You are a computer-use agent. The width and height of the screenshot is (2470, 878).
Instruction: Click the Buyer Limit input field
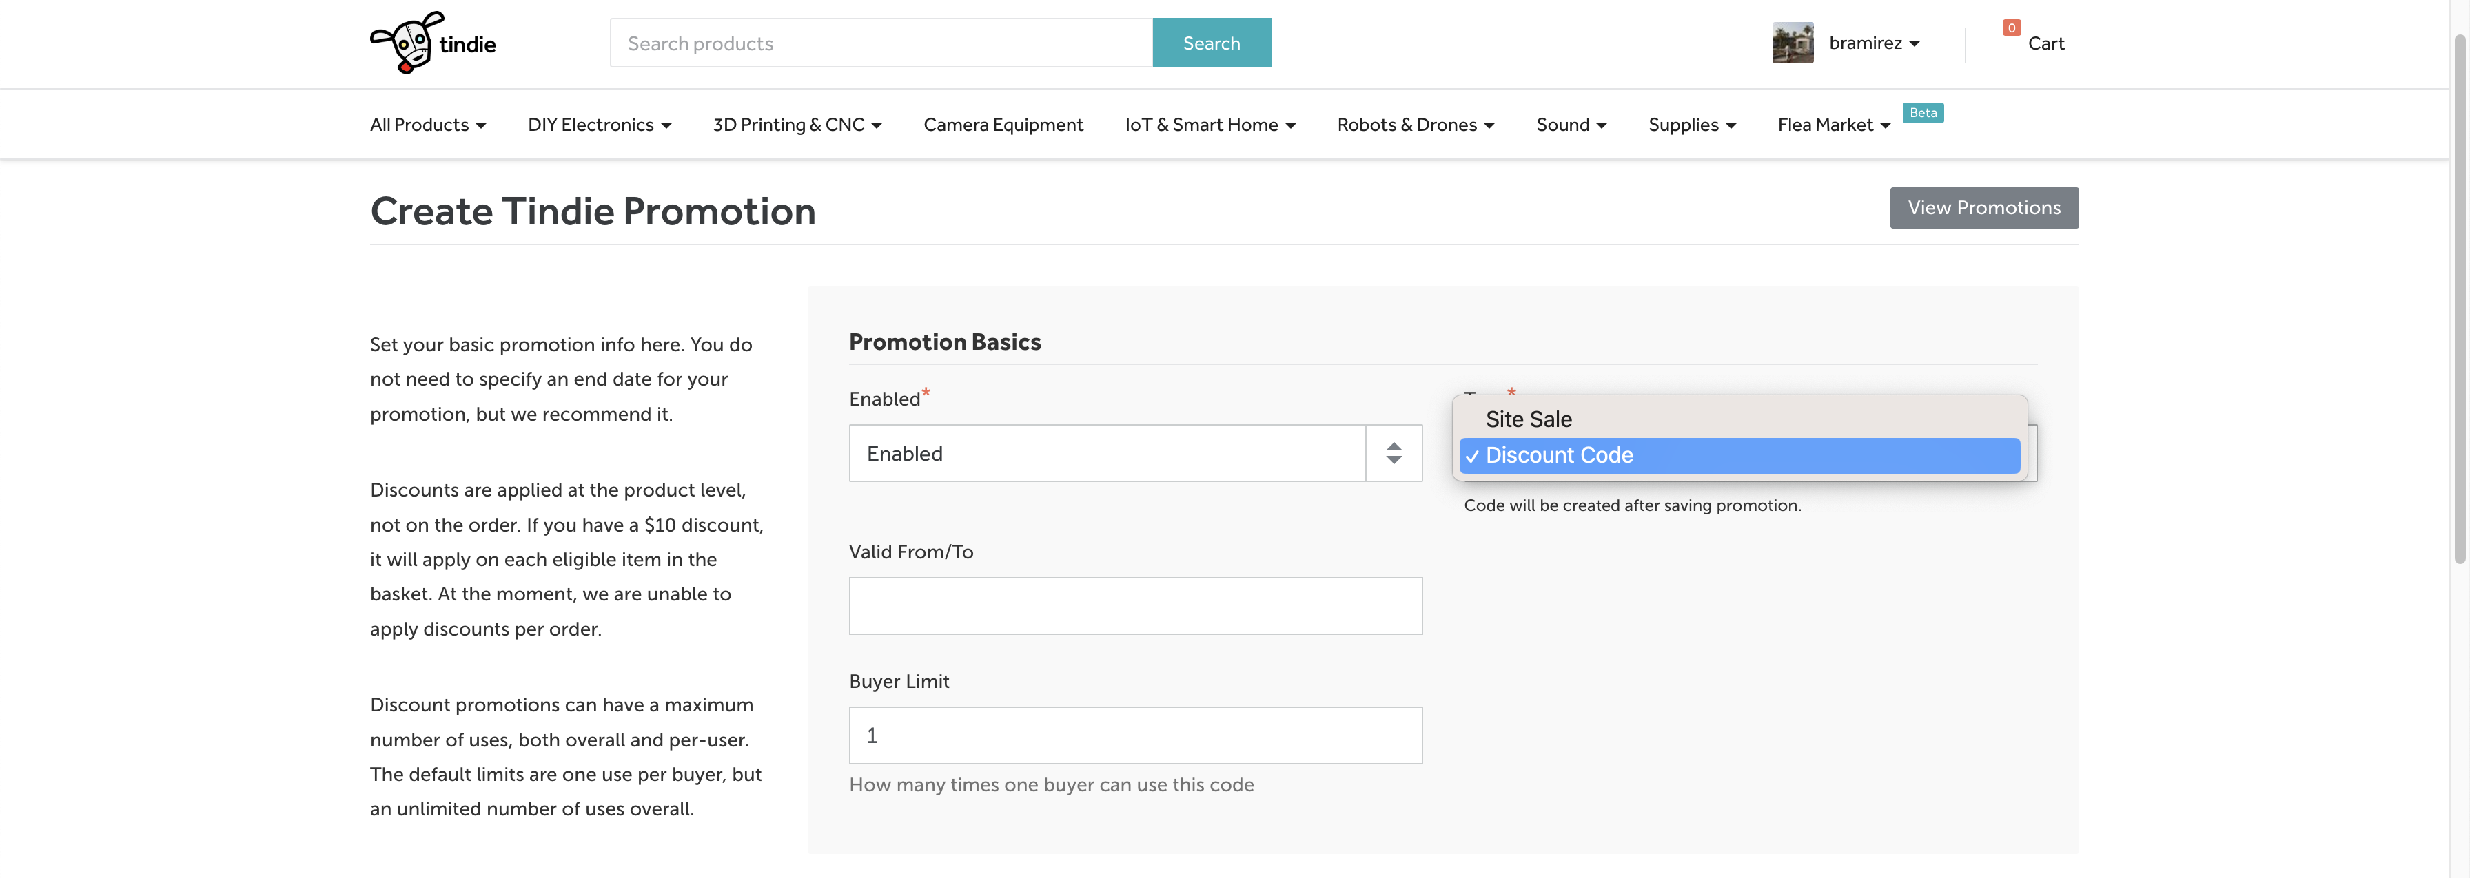pos(1134,735)
